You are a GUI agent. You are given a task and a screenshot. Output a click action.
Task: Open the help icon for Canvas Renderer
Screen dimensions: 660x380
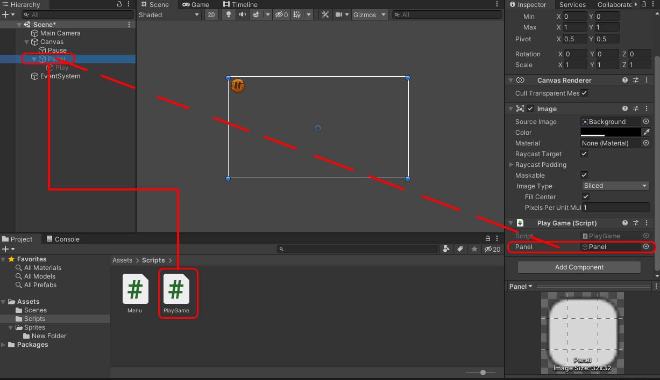pyautogui.click(x=625, y=80)
